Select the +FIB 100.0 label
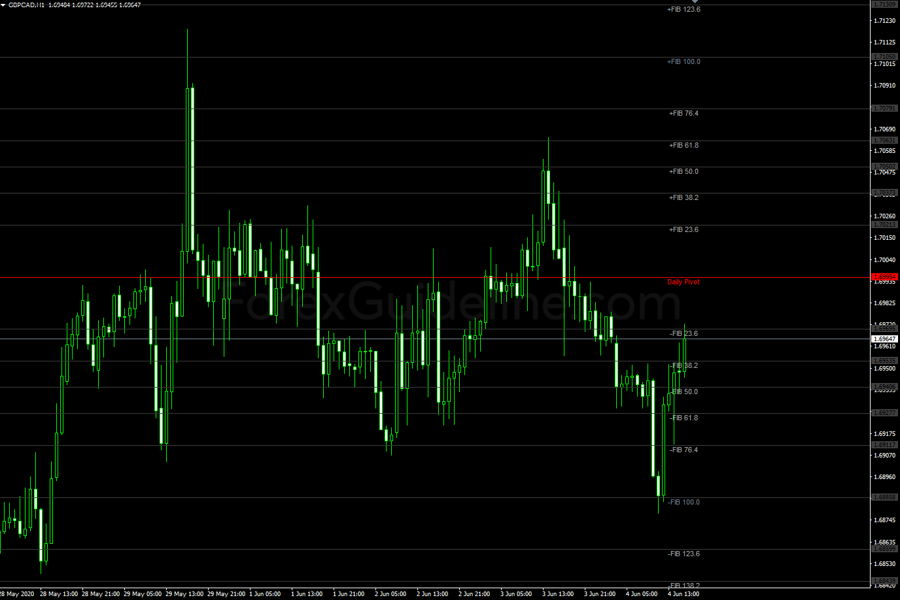 (684, 62)
